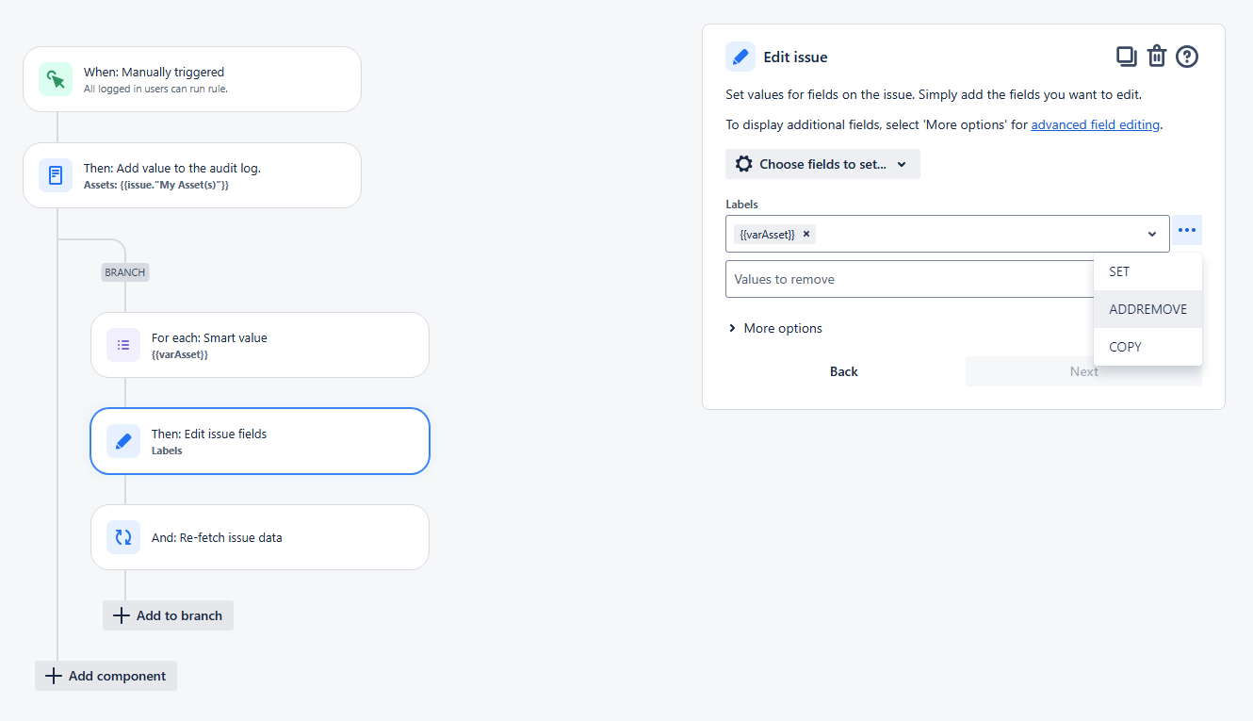
Task: Follow the advanced field editing link
Action: [1095, 123]
